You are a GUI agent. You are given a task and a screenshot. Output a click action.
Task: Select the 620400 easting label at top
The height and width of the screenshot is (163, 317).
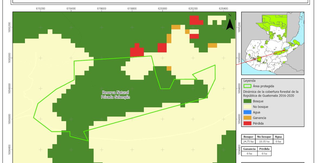coord(223,8)
